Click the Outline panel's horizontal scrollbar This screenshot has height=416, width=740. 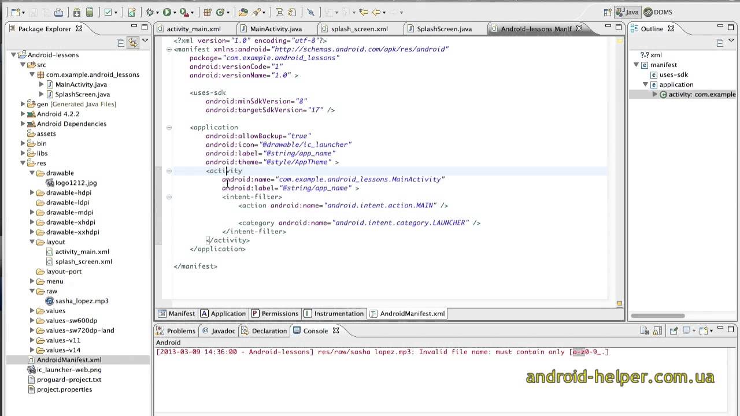(658, 315)
